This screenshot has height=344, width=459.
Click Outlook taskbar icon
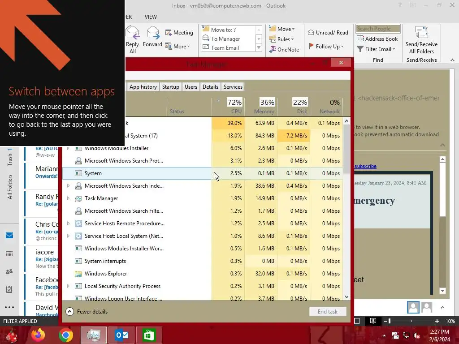pos(121,335)
